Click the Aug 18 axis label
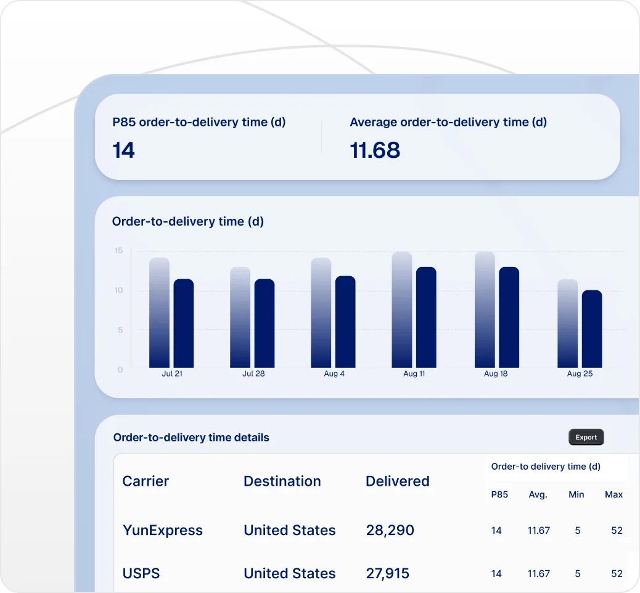The image size is (640, 593). pyautogui.click(x=496, y=374)
